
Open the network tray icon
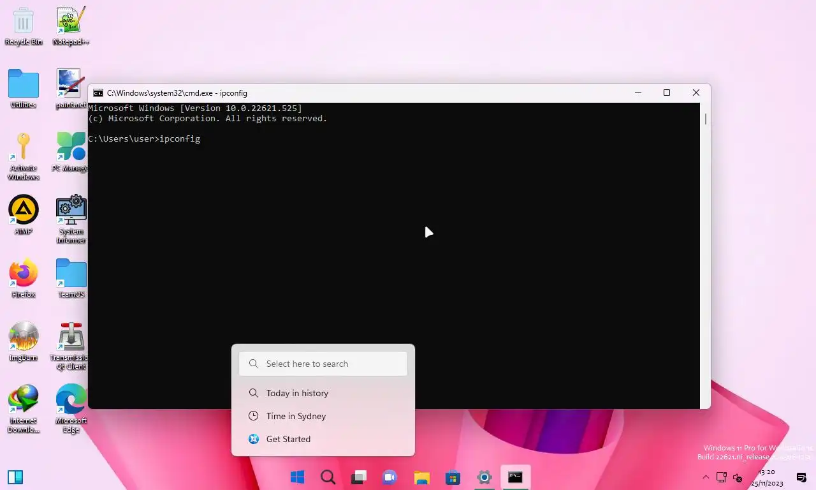click(722, 477)
